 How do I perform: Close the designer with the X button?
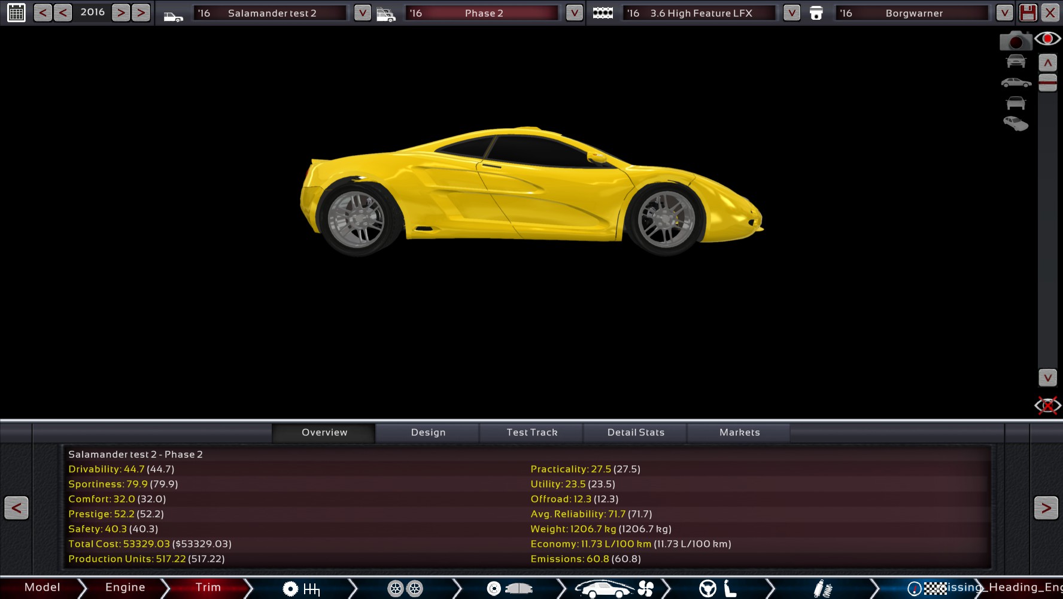(x=1050, y=13)
